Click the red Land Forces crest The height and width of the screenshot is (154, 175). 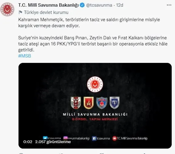[x=89, y=103]
